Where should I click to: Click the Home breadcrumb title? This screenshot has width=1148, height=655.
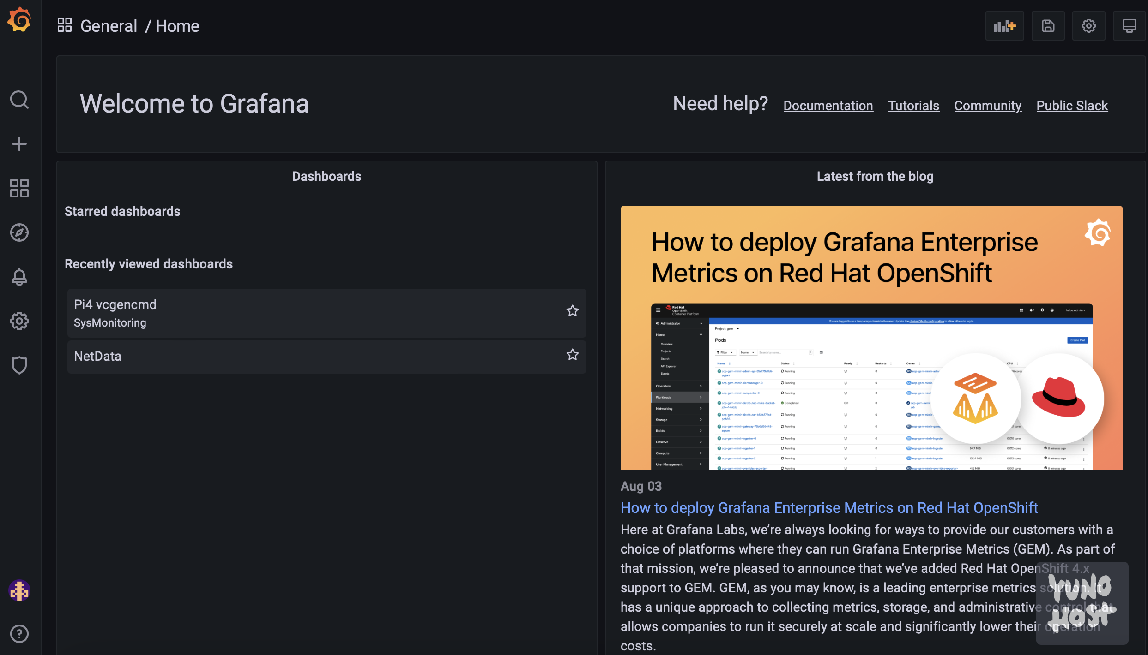(x=177, y=26)
